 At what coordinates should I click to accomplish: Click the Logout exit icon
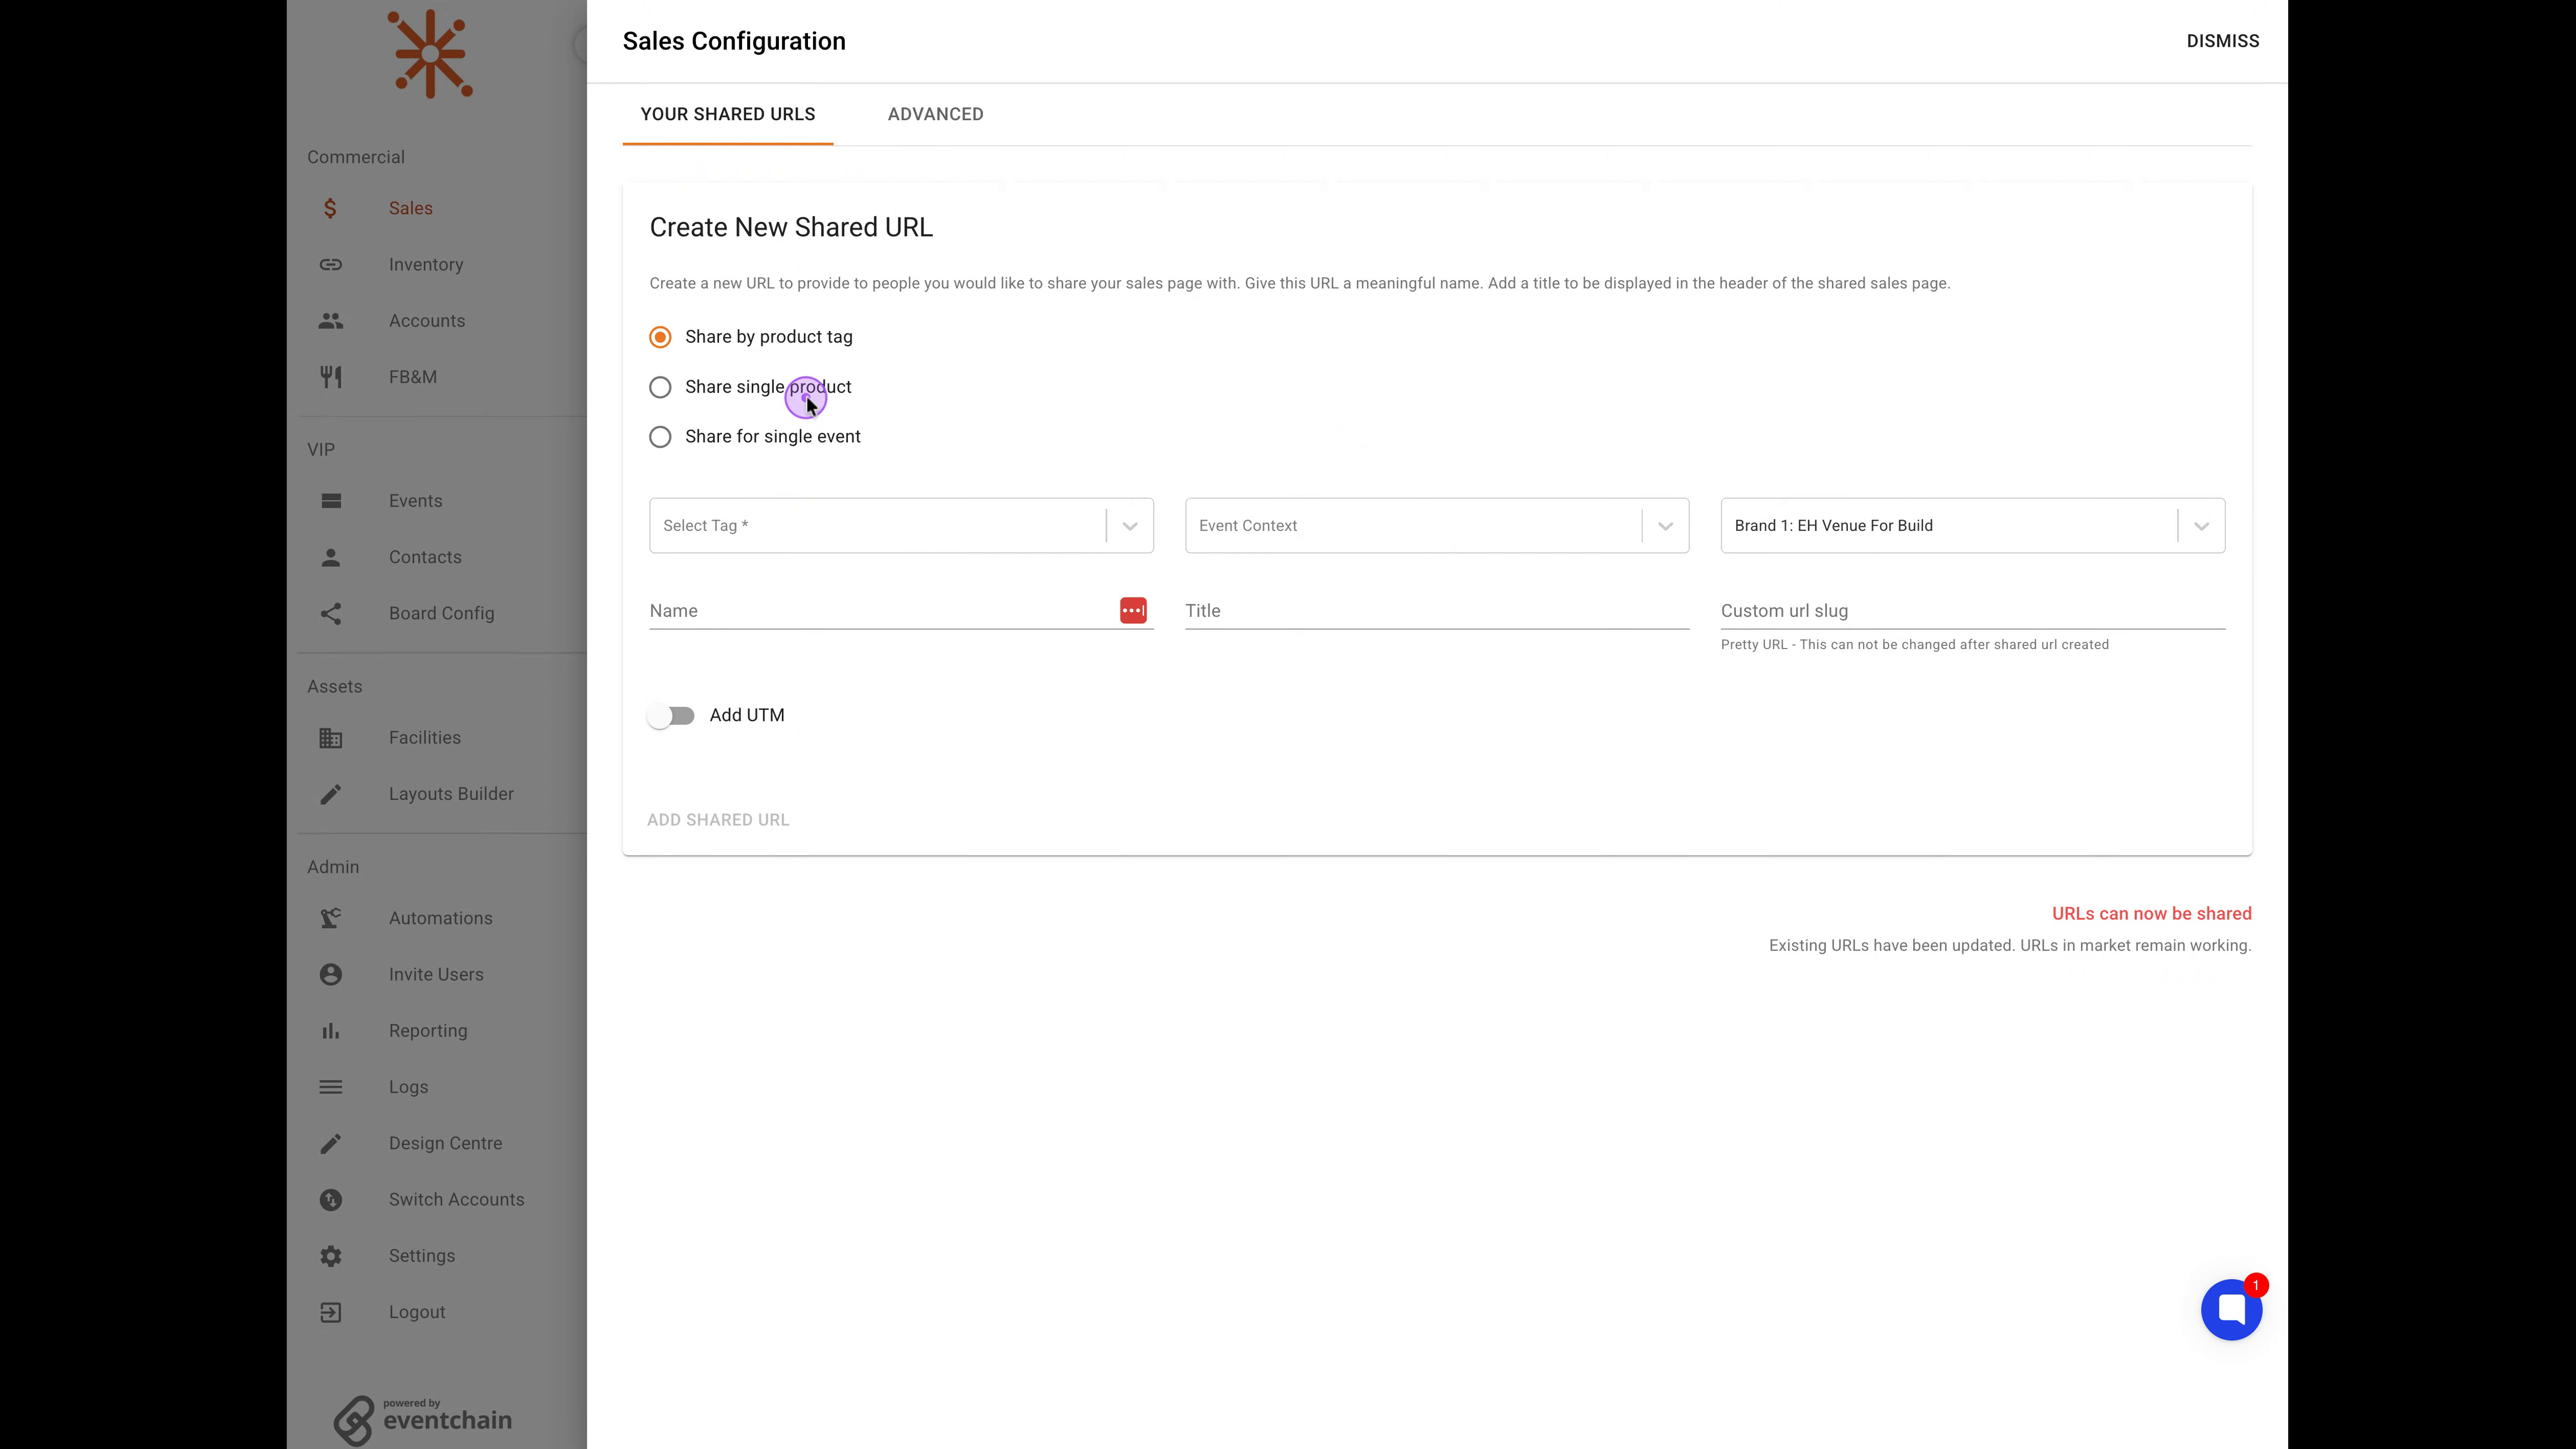[331, 1312]
